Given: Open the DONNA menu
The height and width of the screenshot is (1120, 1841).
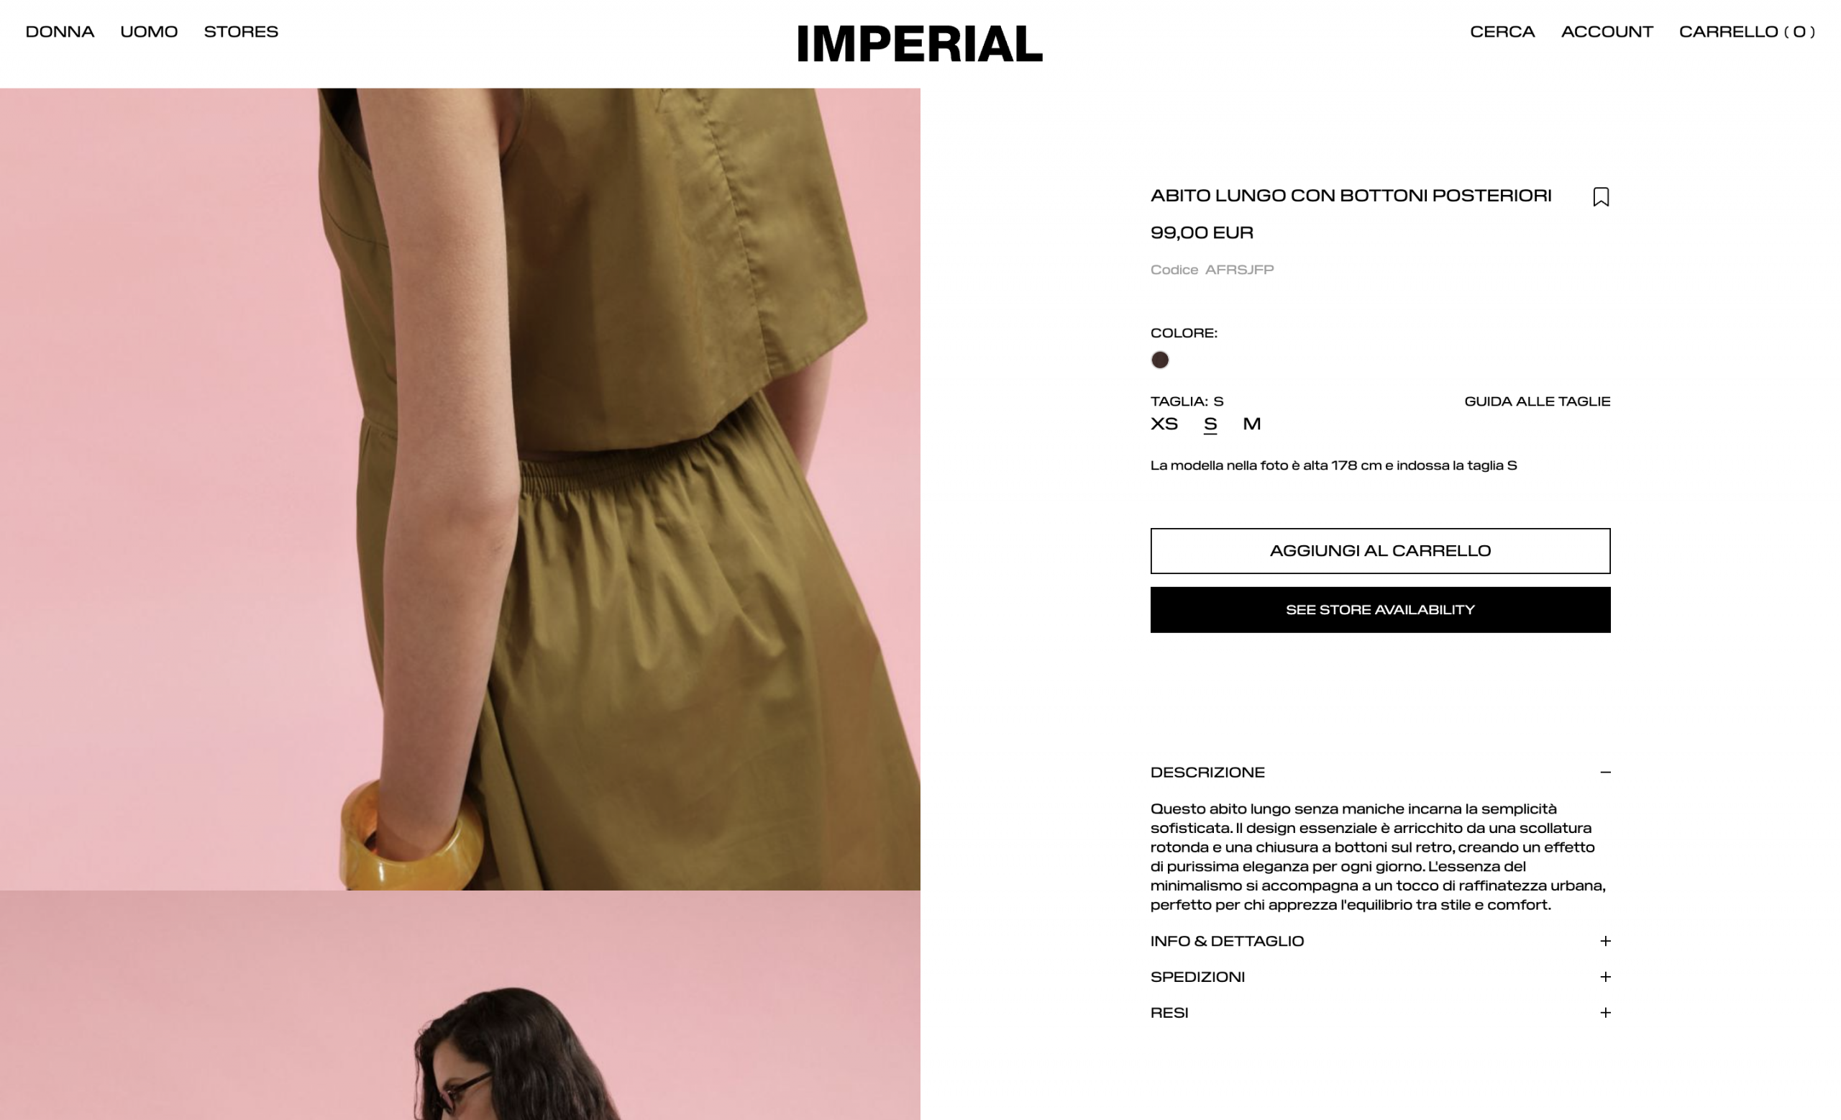Looking at the screenshot, I should tap(60, 32).
